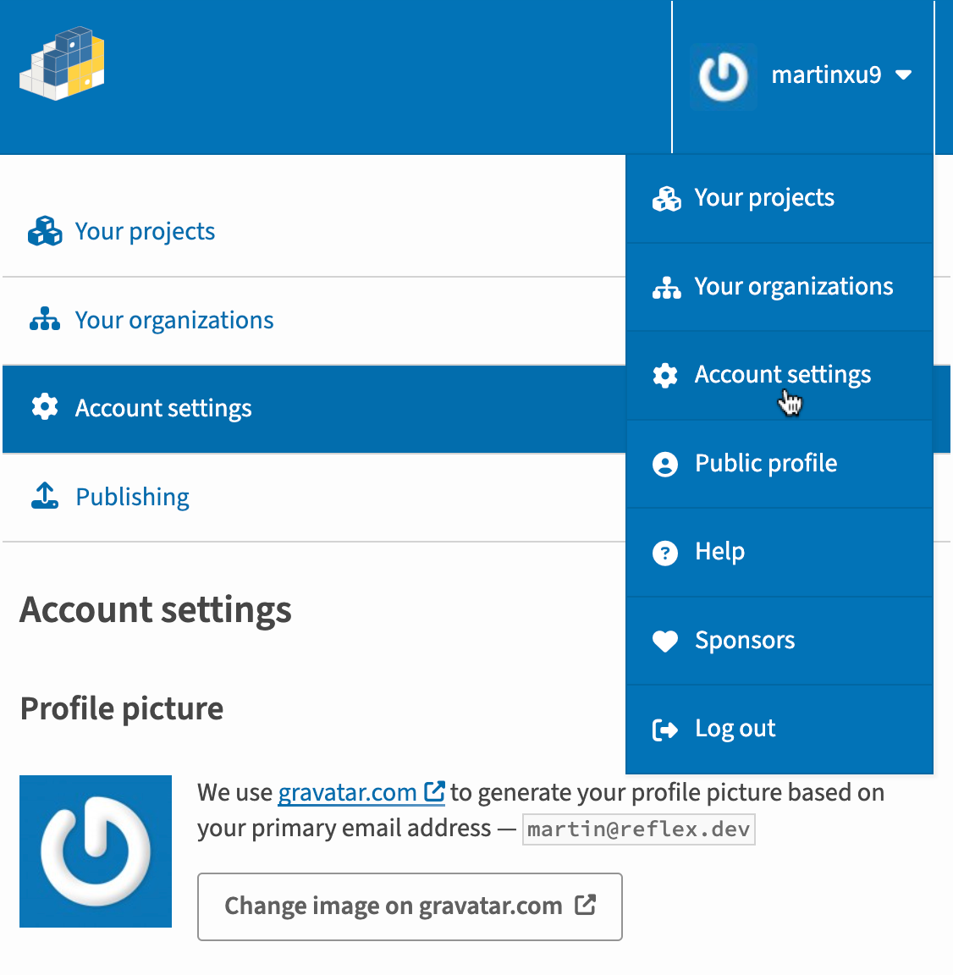This screenshot has width=953, height=975.
Task: Click Change image on gravatar.com button
Action: point(410,906)
